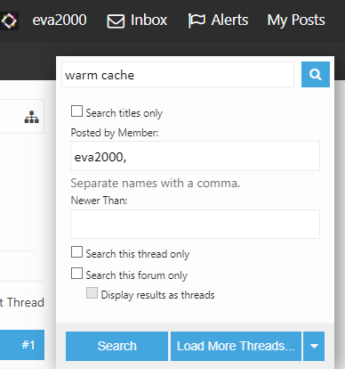Screen dimensions: 345x369
Task: Click Load More Threads button
Action: click(x=236, y=346)
